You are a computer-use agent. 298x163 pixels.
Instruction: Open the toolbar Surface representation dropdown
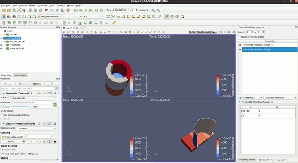point(91,16)
